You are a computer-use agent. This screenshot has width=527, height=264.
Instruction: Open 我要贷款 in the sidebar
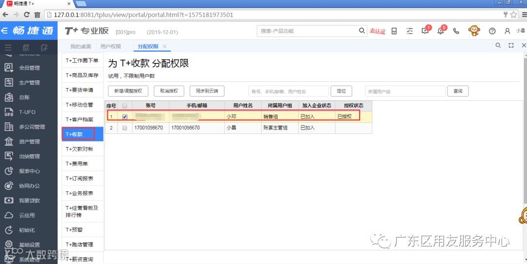[x=29, y=201]
